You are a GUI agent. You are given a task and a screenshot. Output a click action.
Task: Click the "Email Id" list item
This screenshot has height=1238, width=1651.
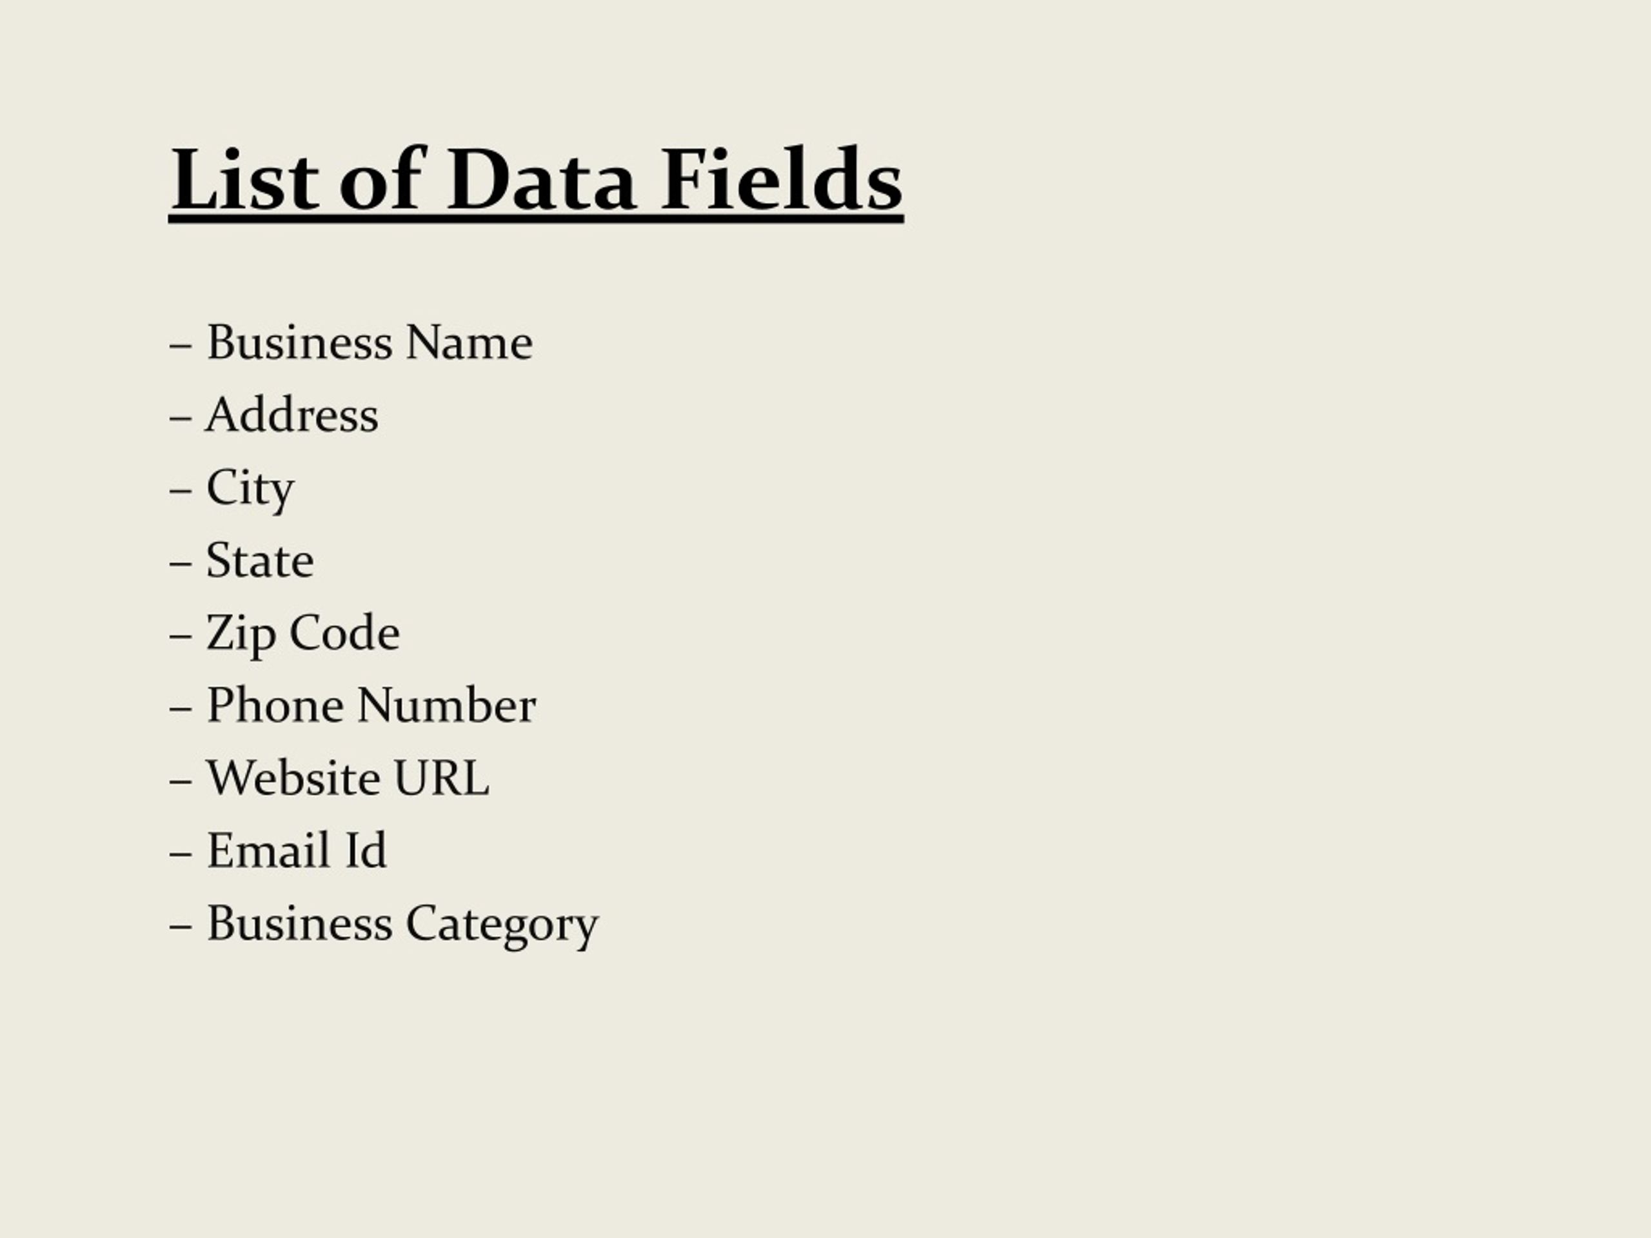pyautogui.click(x=296, y=850)
